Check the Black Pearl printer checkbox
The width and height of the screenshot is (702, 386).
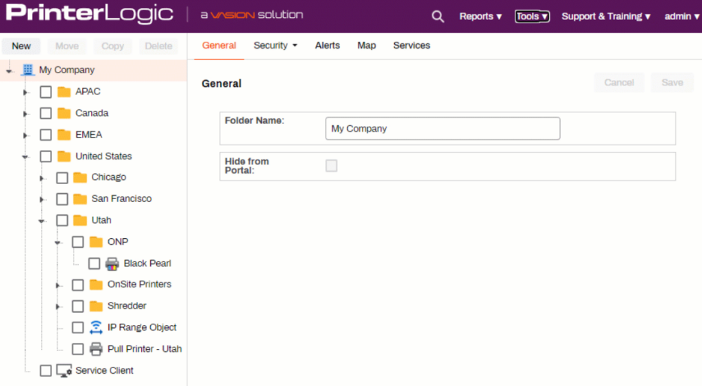point(94,263)
